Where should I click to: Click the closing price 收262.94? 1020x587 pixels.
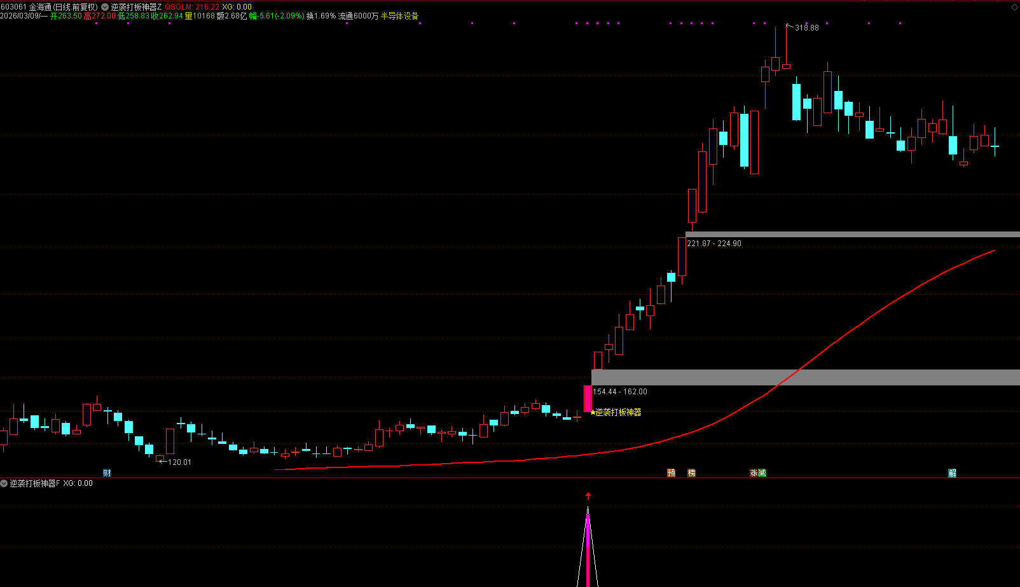pos(167,16)
